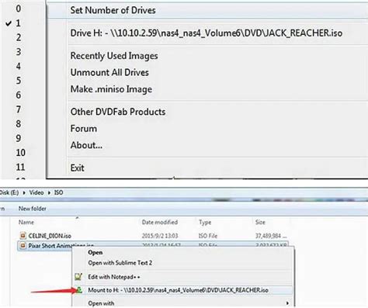The image size is (368, 308).
Task: Set number of drives to 4
Action: click(x=19, y=67)
